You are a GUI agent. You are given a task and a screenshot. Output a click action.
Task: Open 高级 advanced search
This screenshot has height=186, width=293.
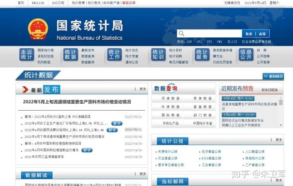point(262,34)
